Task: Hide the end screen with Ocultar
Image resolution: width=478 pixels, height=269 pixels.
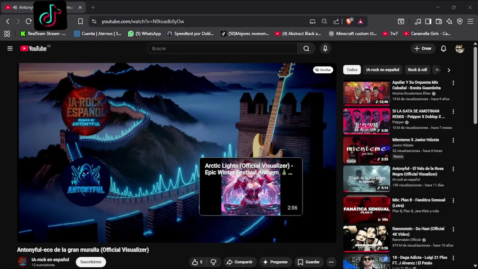Action: (323, 70)
